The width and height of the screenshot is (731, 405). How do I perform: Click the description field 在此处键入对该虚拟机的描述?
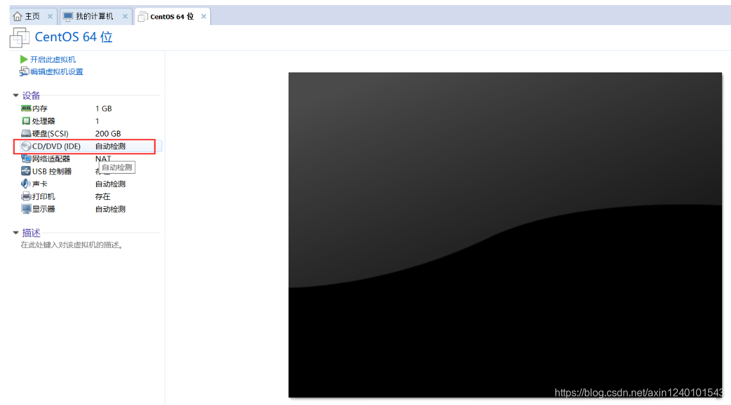[72, 245]
